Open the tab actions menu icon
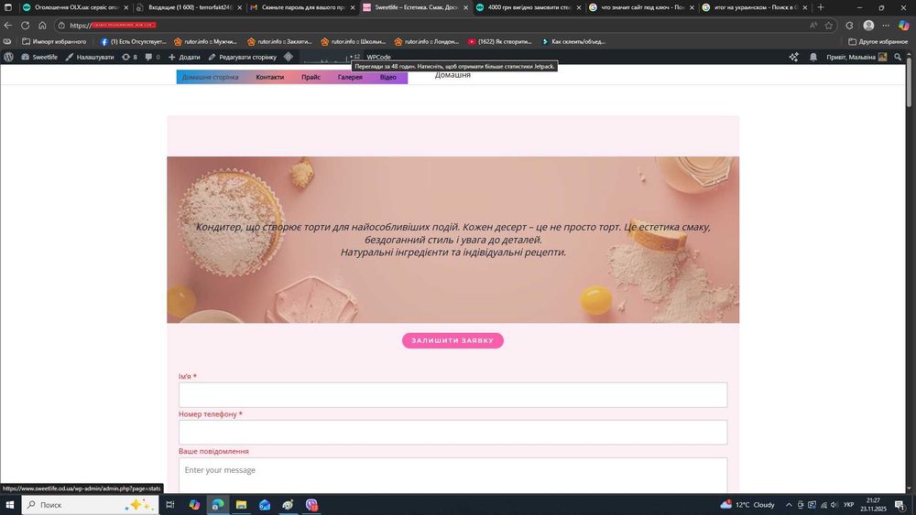Image resolution: width=916 pixels, height=515 pixels. click(x=8, y=7)
